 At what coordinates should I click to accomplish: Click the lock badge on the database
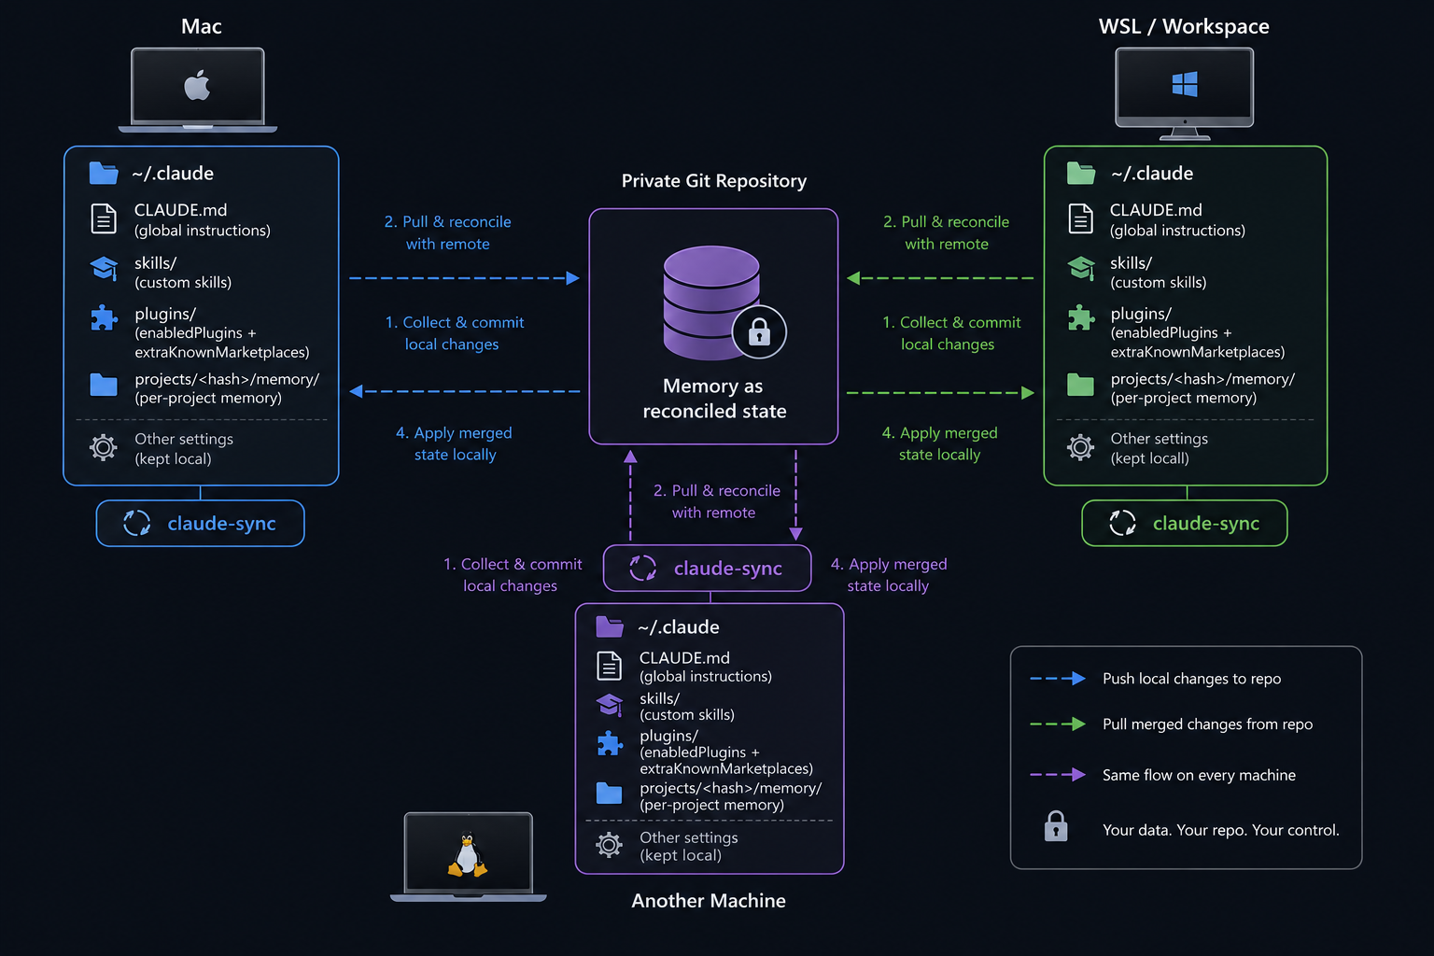coord(759,331)
